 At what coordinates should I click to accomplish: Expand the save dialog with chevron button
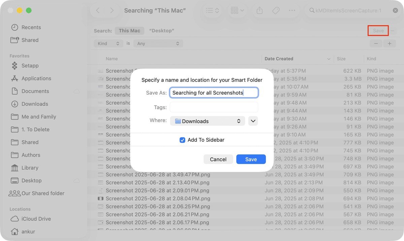tap(253, 121)
